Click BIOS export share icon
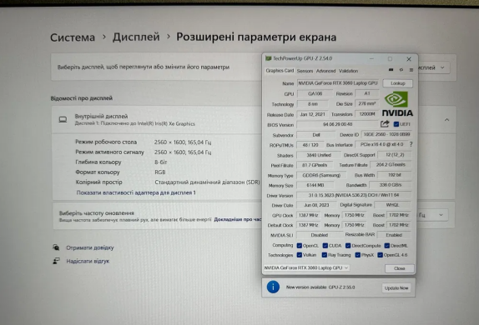Image resolution: width=479 pixels, height=325 pixels. 385,124
